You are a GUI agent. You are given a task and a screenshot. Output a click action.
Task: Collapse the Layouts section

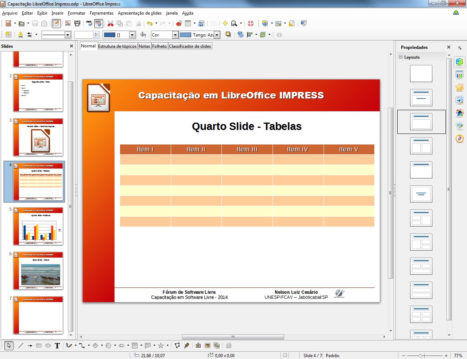point(401,57)
